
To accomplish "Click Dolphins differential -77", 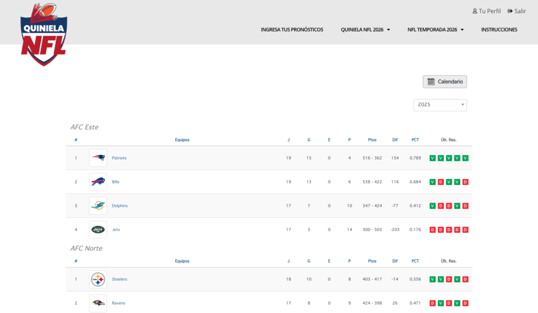I will coord(395,206).
